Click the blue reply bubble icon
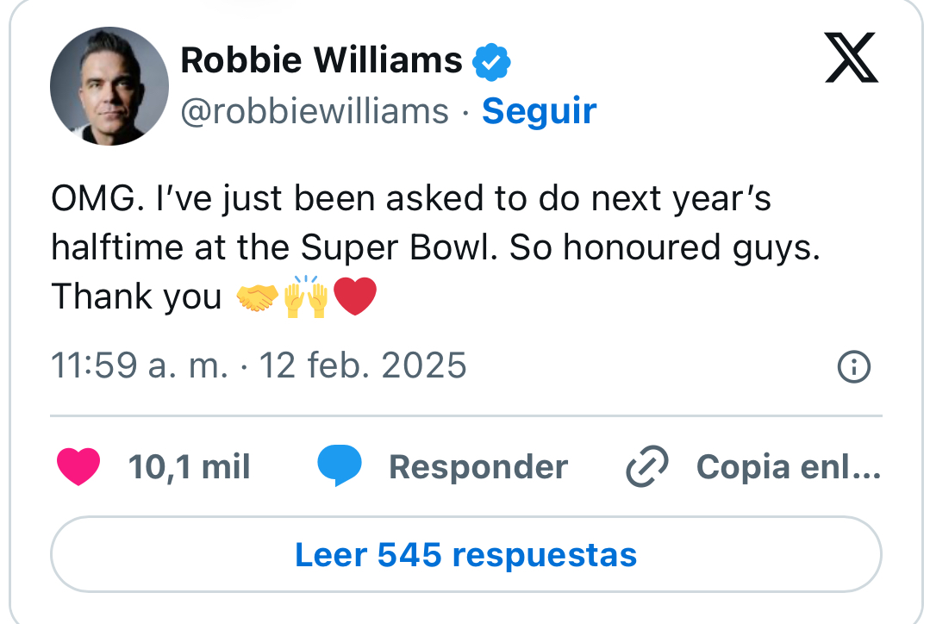Screen dimensions: 930x624 tap(340, 467)
